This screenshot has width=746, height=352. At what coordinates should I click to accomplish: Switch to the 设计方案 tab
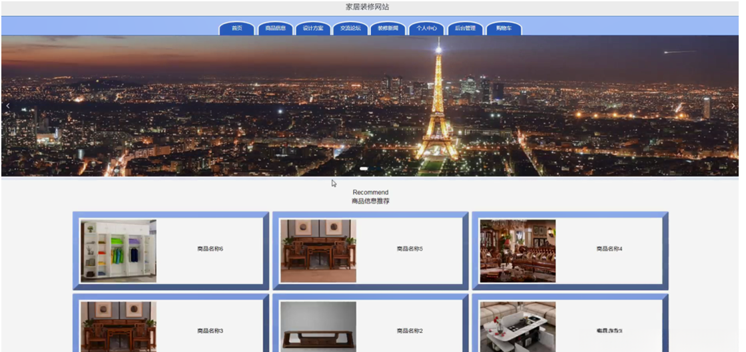[313, 29]
